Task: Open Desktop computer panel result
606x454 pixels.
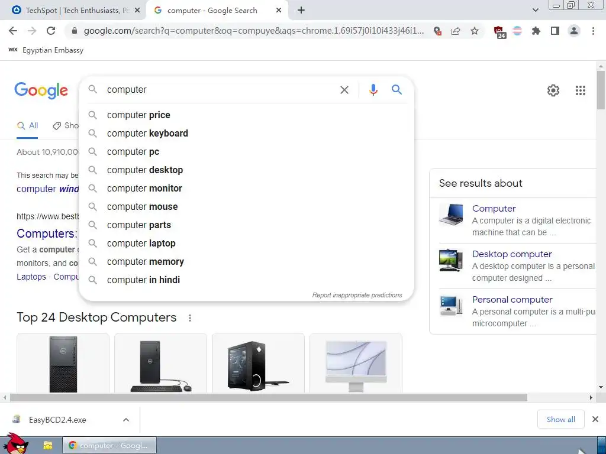Action: pos(512,254)
